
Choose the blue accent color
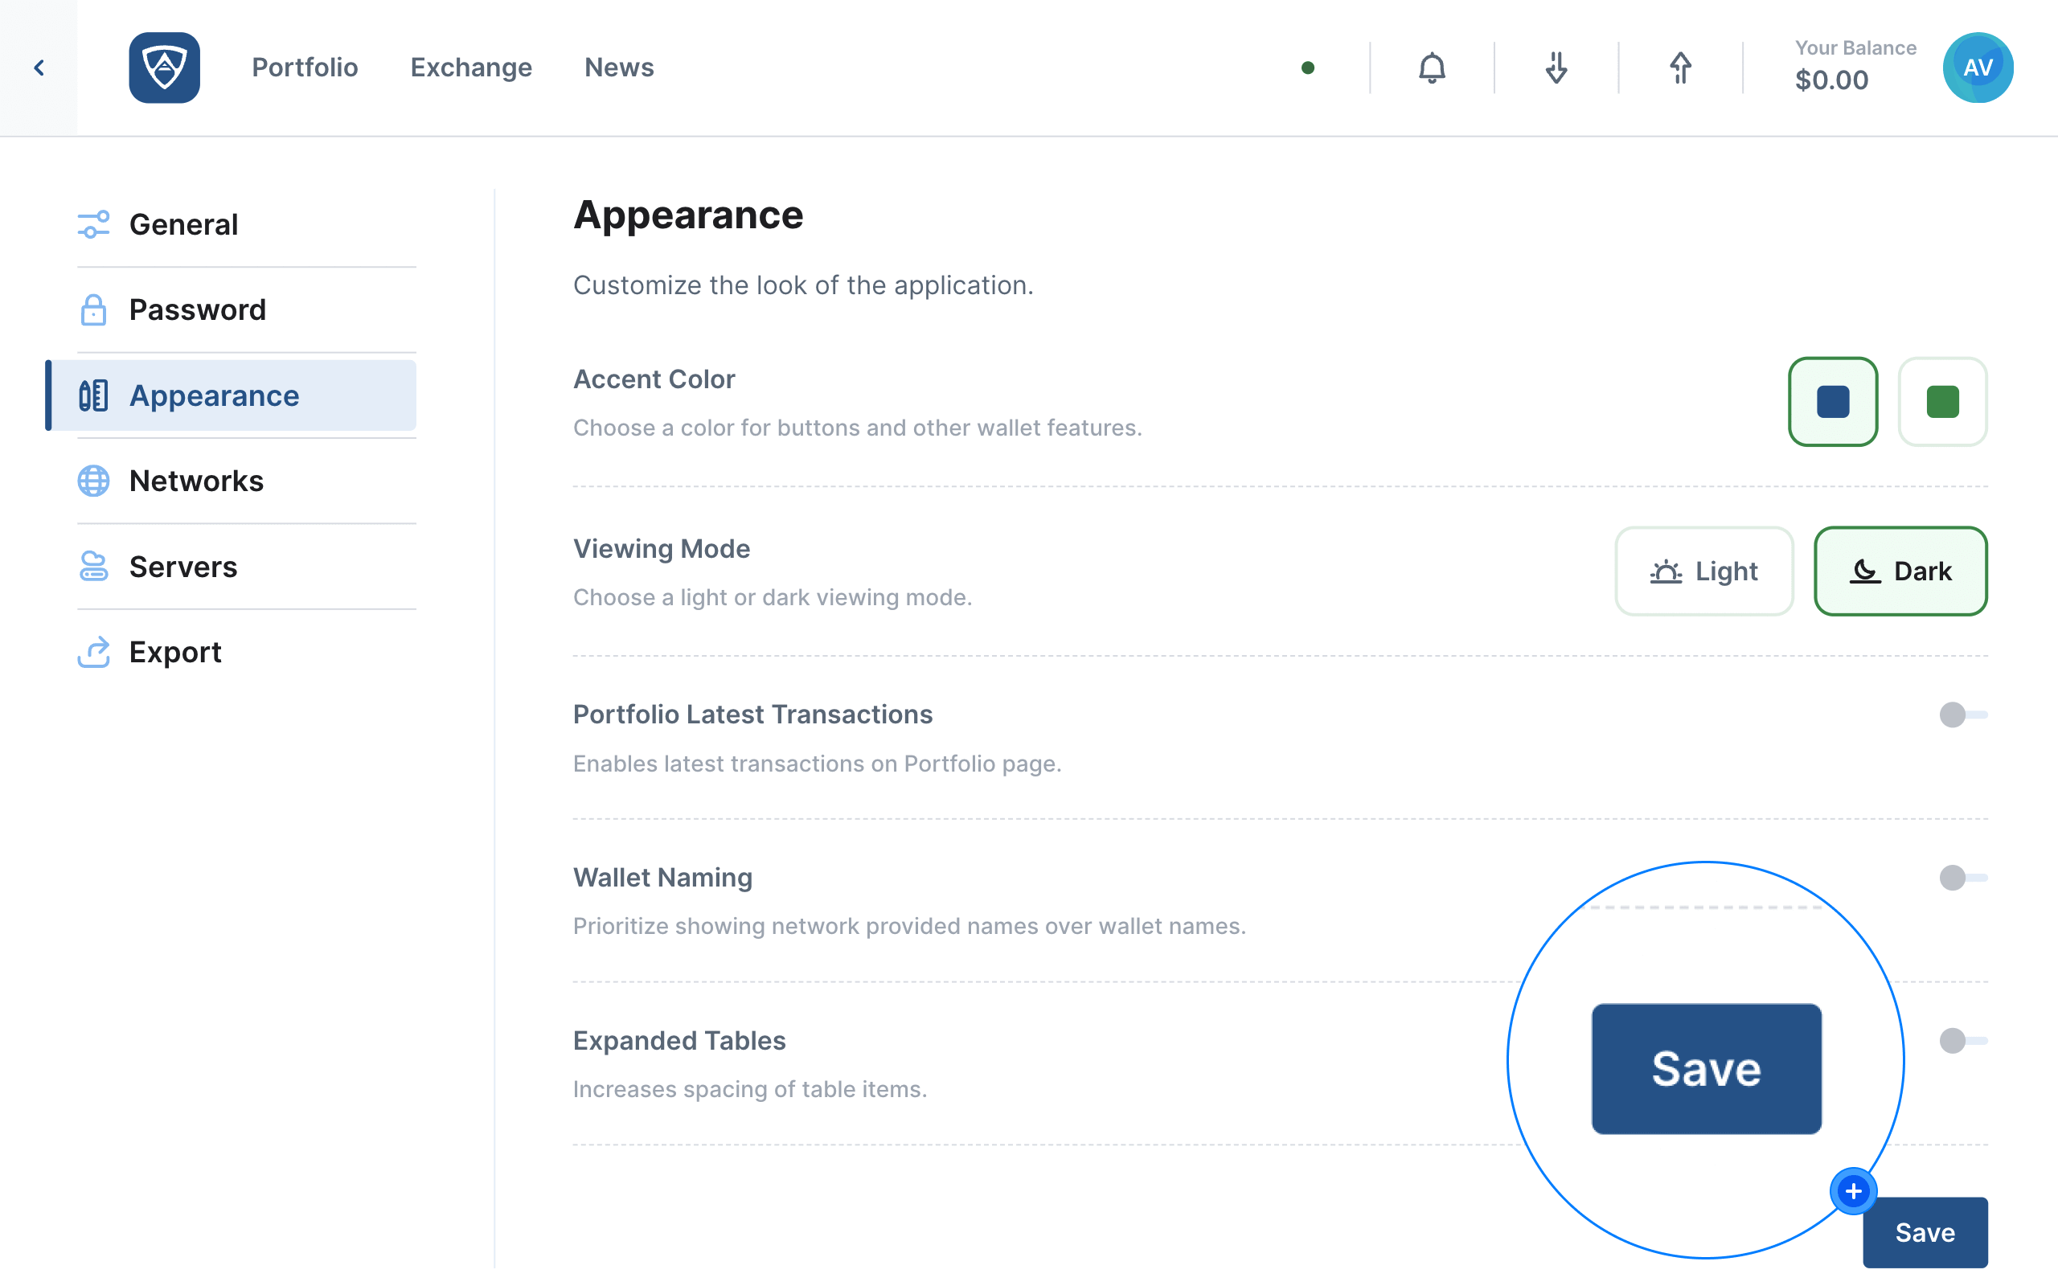pos(1833,401)
